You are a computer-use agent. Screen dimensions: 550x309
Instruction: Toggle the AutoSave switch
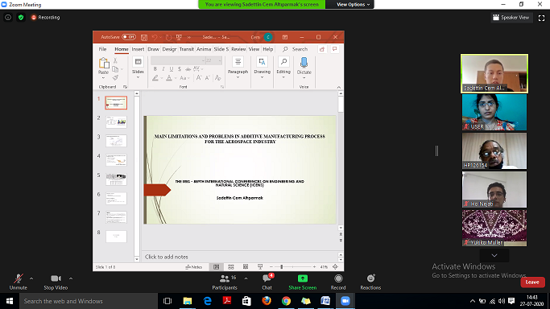pos(129,37)
